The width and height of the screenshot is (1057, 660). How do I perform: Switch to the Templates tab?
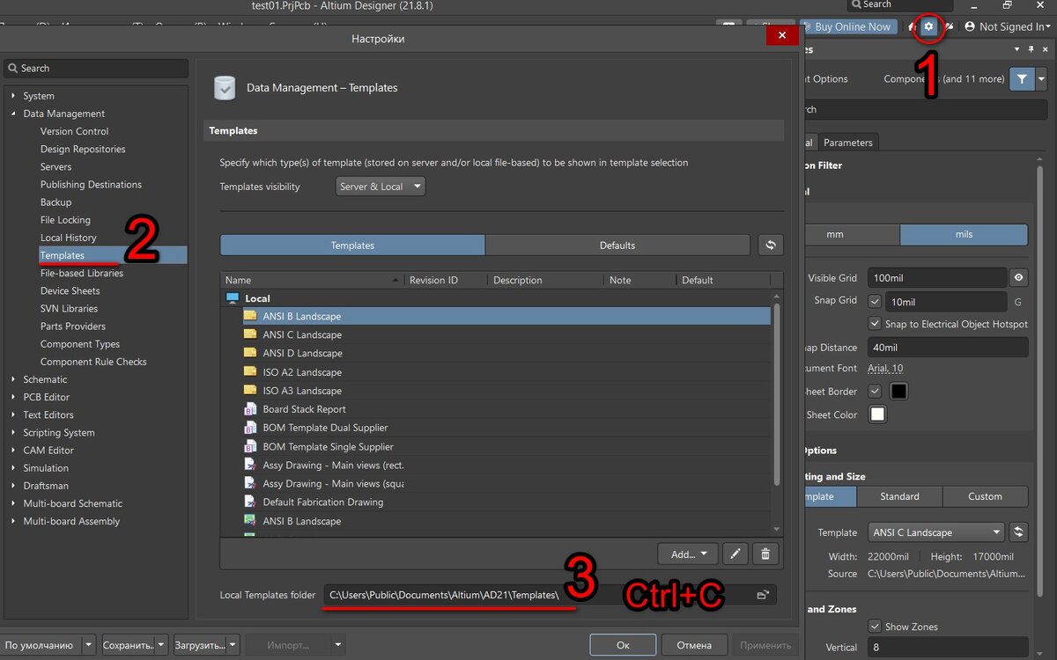pos(352,245)
